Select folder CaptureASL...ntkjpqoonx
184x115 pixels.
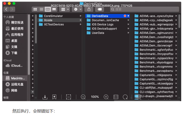pyautogui.click(x=156, y=75)
